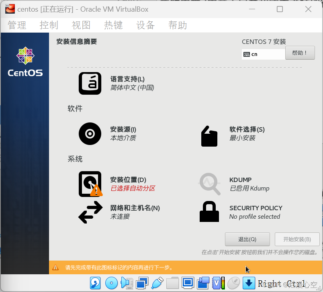The height and width of the screenshot is (292, 323).
Task: Open 安装位置(D) installation destination
Action: click(x=128, y=180)
